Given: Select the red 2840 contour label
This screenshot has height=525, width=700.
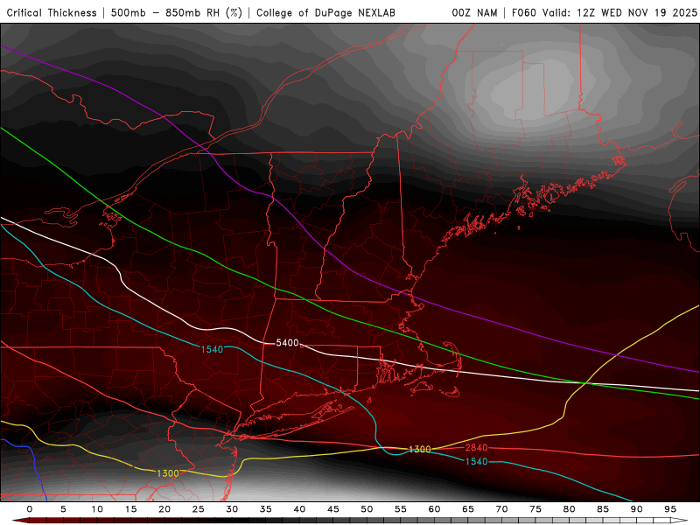Looking at the screenshot, I should pos(476,447).
